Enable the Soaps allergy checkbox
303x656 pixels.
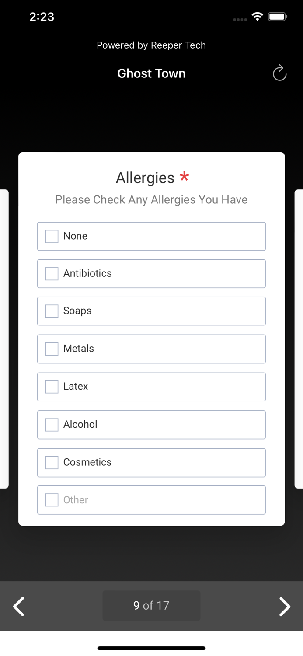(x=52, y=311)
